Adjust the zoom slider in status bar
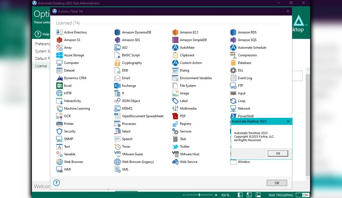This screenshot has width=342, height=198. (199, 195)
